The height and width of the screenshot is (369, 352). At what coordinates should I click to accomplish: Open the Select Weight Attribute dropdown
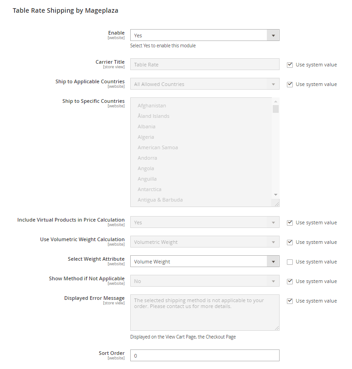[x=204, y=262]
